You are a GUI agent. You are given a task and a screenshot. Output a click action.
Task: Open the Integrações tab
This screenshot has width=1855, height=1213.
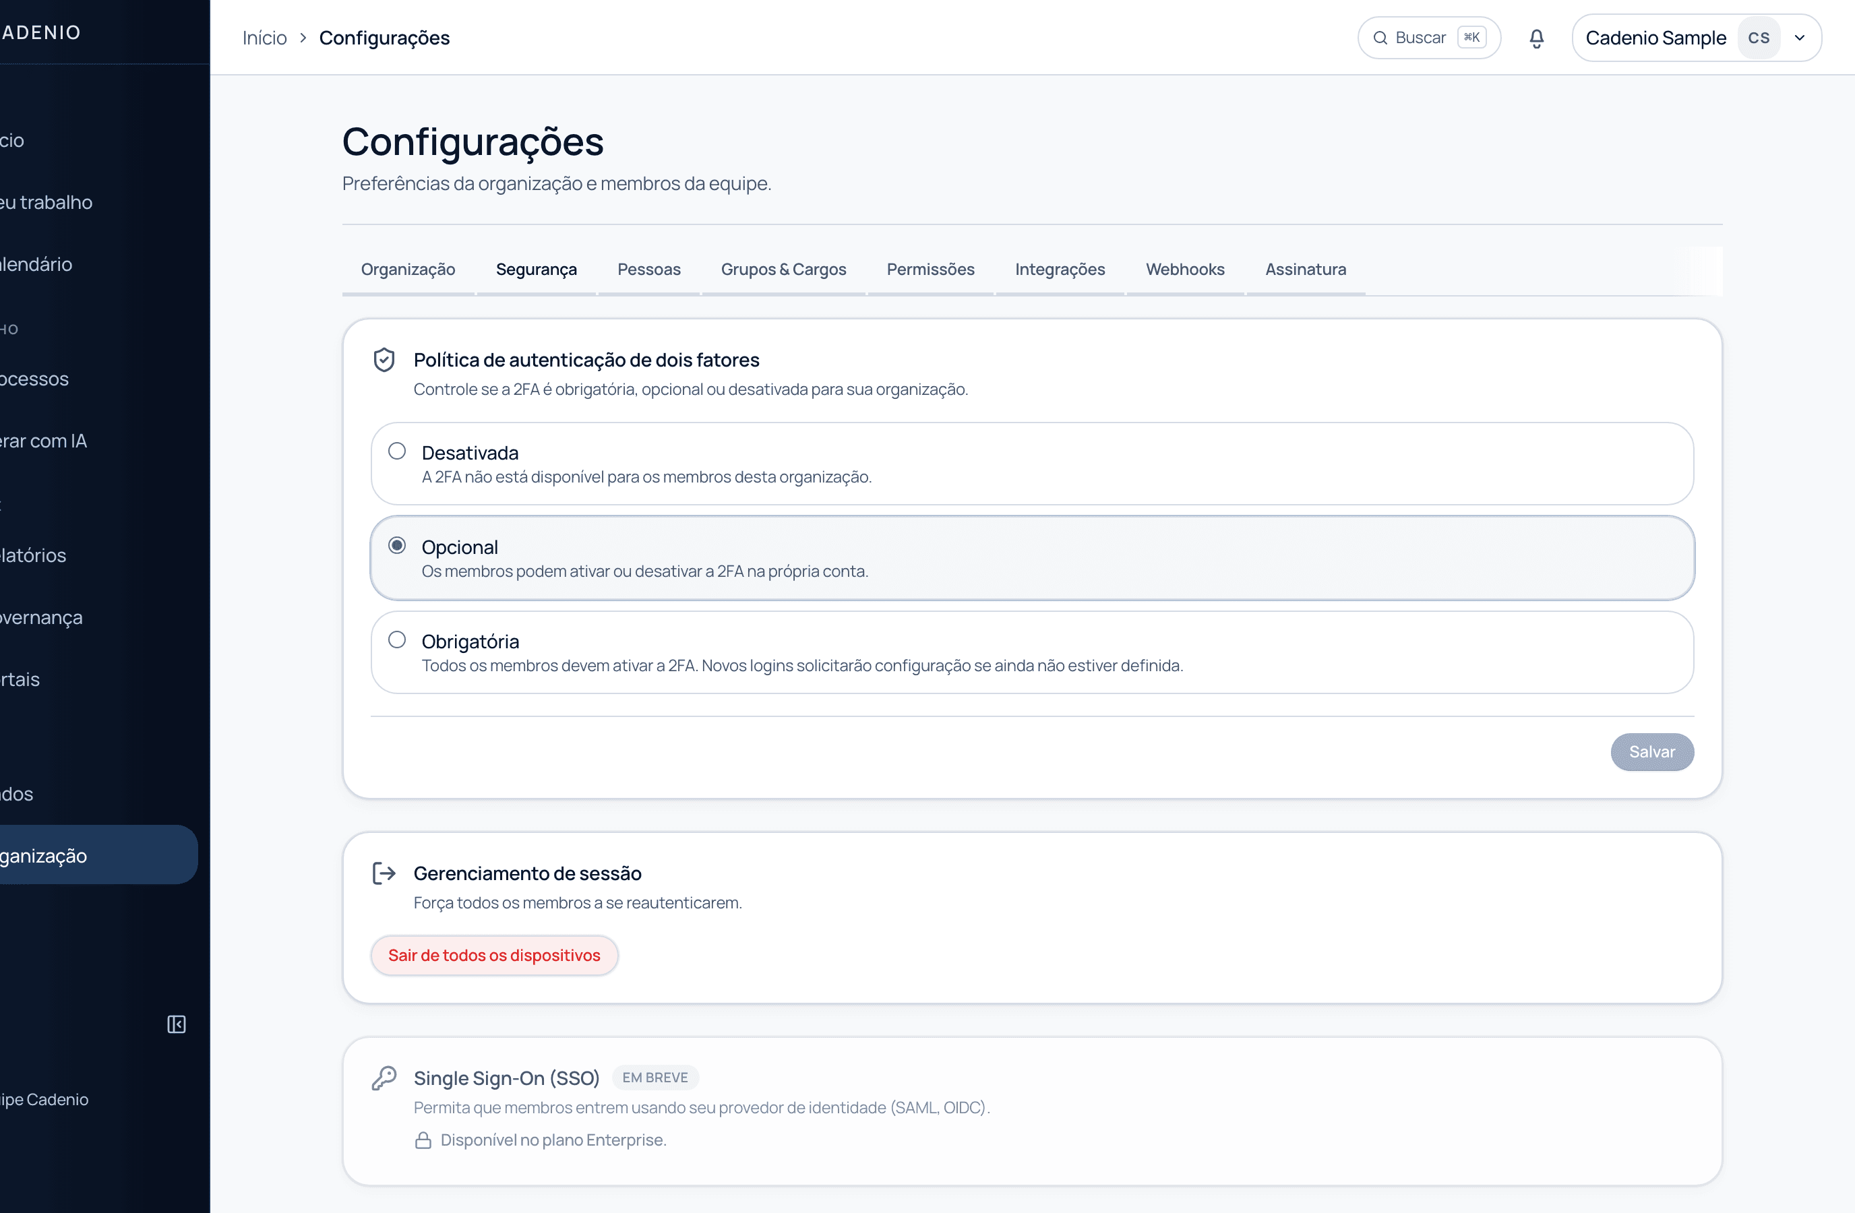(x=1060, y=270)
